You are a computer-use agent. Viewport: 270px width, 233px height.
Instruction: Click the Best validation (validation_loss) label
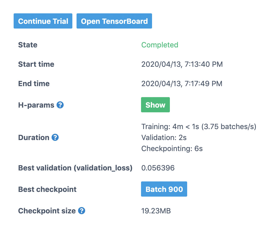click(x=75, y=168)
